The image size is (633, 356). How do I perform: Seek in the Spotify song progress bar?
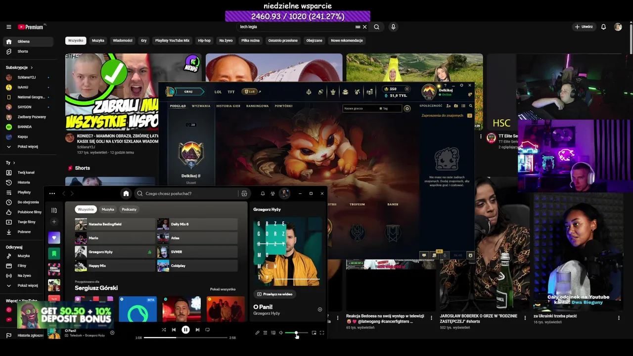pyautogui.click(x=185, y=338)
